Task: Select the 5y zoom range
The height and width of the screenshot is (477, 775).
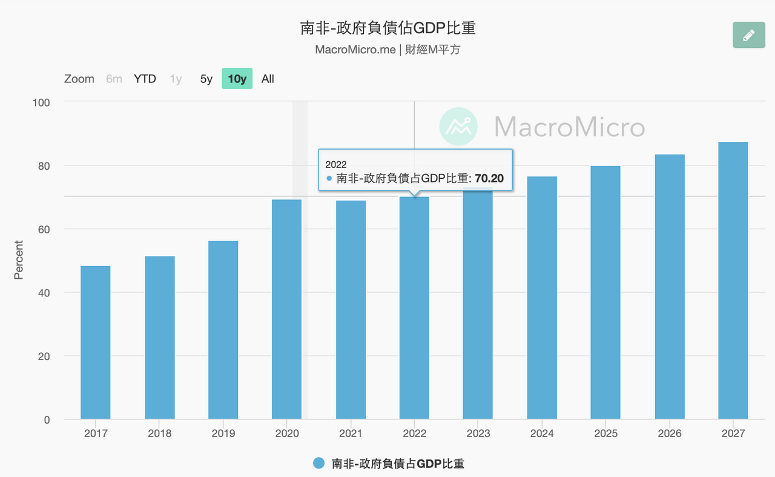Action: point(206,79)
